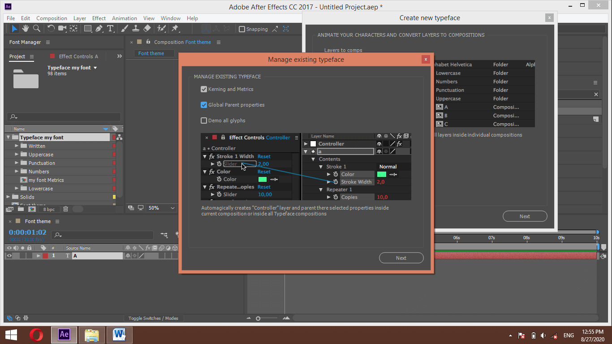Screen dimensions: 612x344
Task: Click Toggle Switches / Modes button
Action: 153,318
